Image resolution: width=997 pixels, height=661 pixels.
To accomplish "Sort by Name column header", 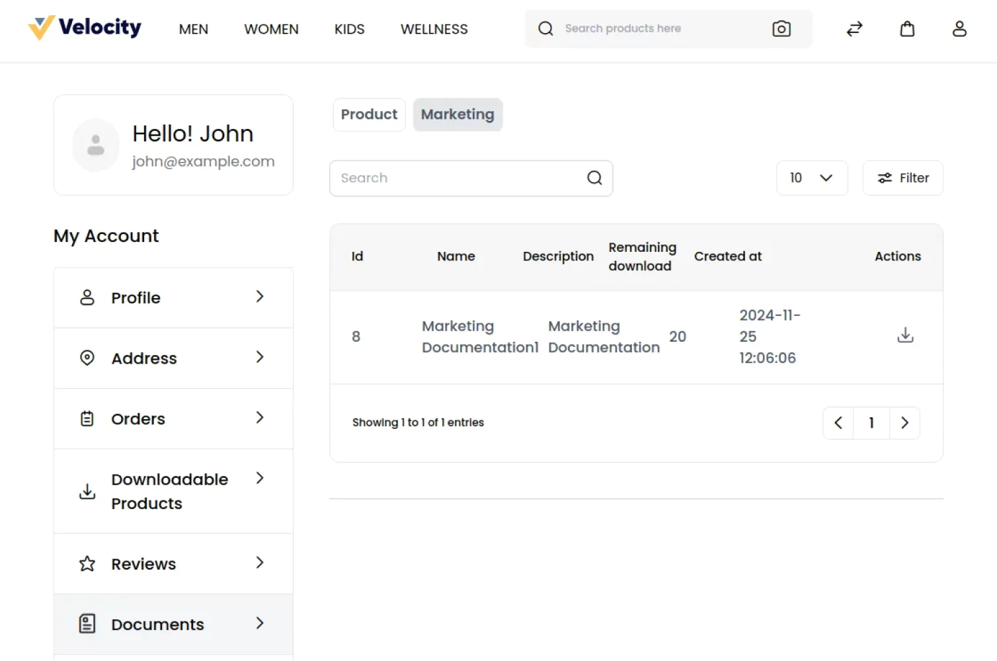I will (456, 256).
